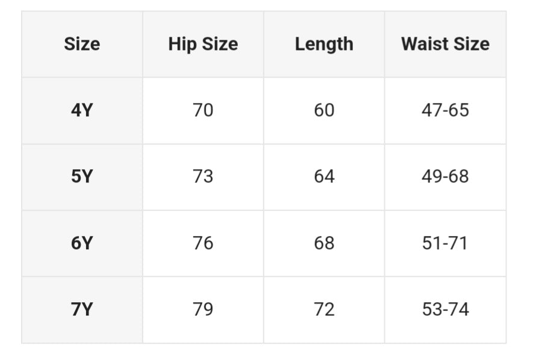Click waist size range 51-71

click(445, 243)
